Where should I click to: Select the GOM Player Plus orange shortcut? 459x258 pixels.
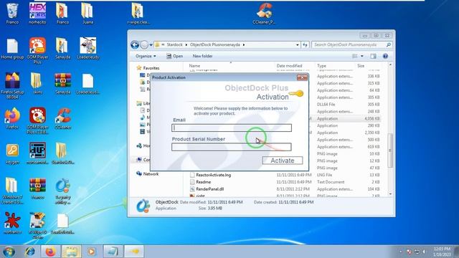click(x=37, y=51)
